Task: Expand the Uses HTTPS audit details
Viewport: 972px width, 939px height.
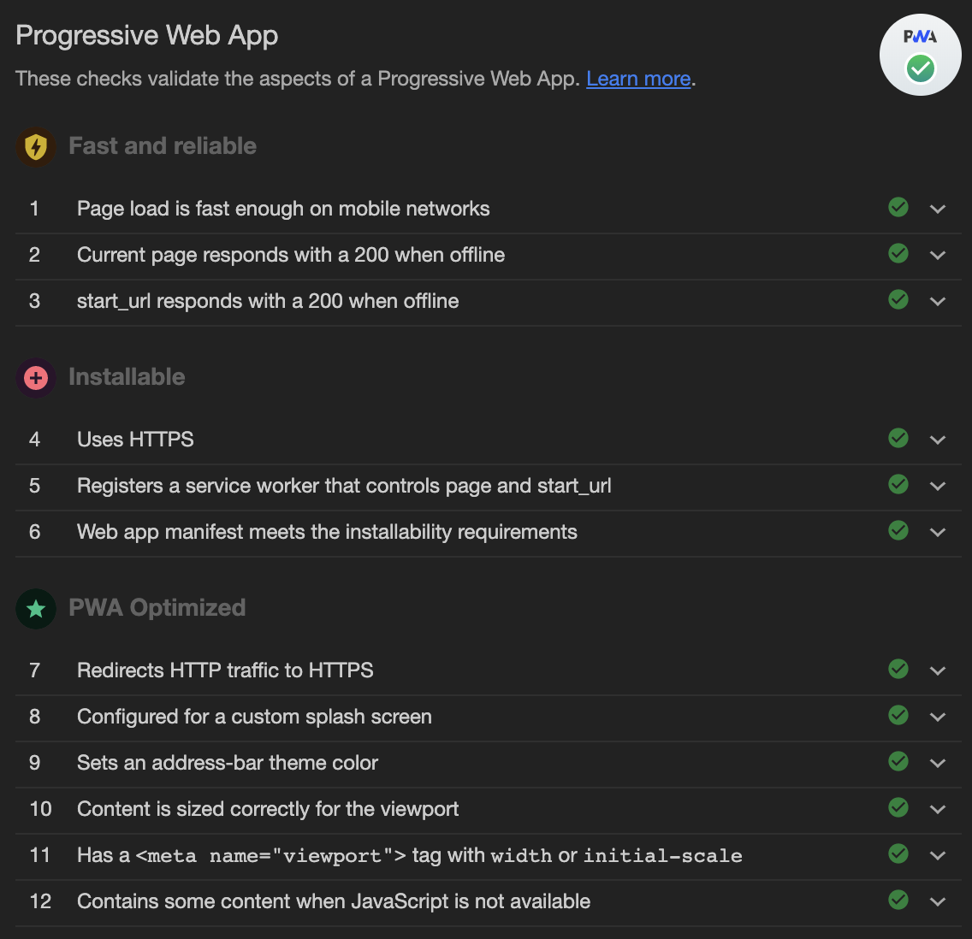Action: point(938,438)
